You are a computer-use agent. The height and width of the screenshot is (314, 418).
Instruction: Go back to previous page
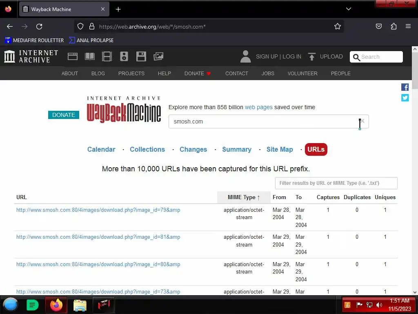10,27
